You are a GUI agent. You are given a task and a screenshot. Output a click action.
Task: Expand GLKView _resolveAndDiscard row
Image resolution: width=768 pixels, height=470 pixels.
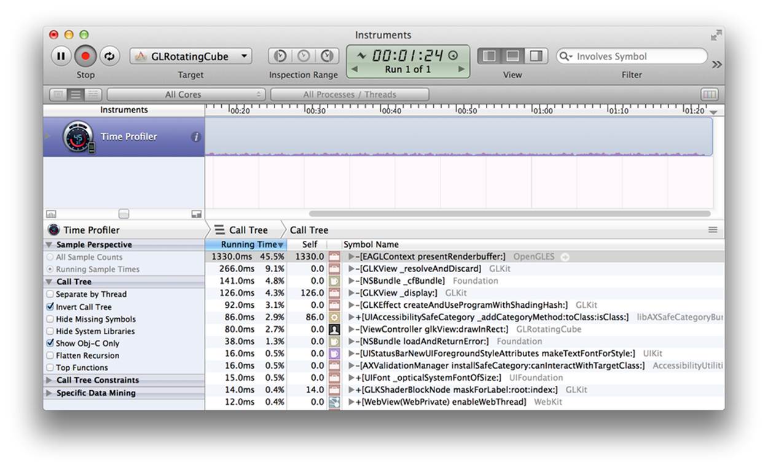point(351,268)
